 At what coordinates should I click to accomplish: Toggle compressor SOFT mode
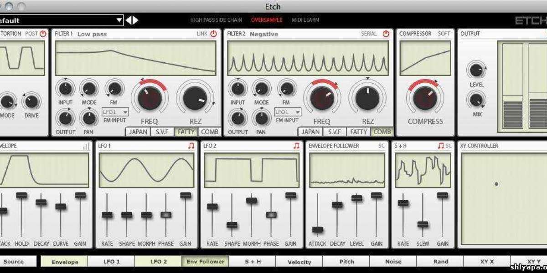click(x=444, y=34)
